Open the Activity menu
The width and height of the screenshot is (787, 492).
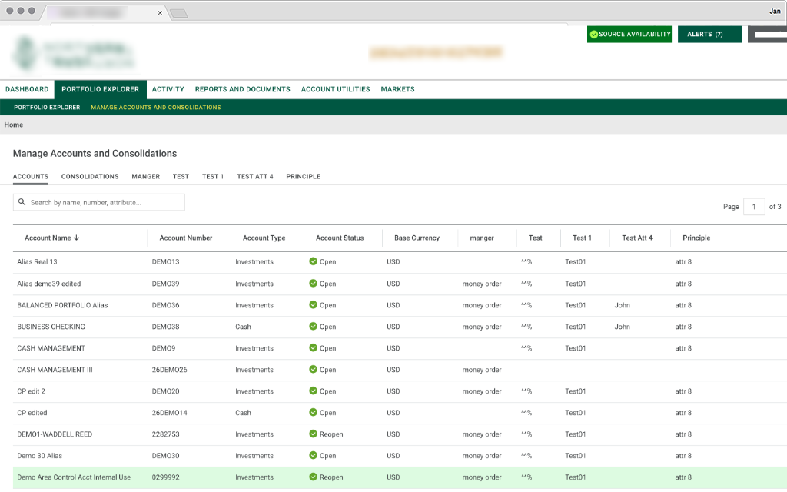pos(168,89)
